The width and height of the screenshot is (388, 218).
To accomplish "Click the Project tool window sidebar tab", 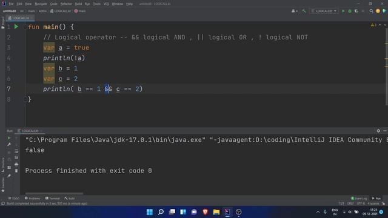I will [2, 23].
